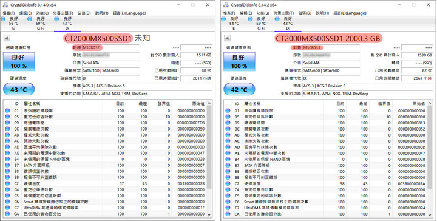Click ID AC status orb in right window

(x=228, y=141)
